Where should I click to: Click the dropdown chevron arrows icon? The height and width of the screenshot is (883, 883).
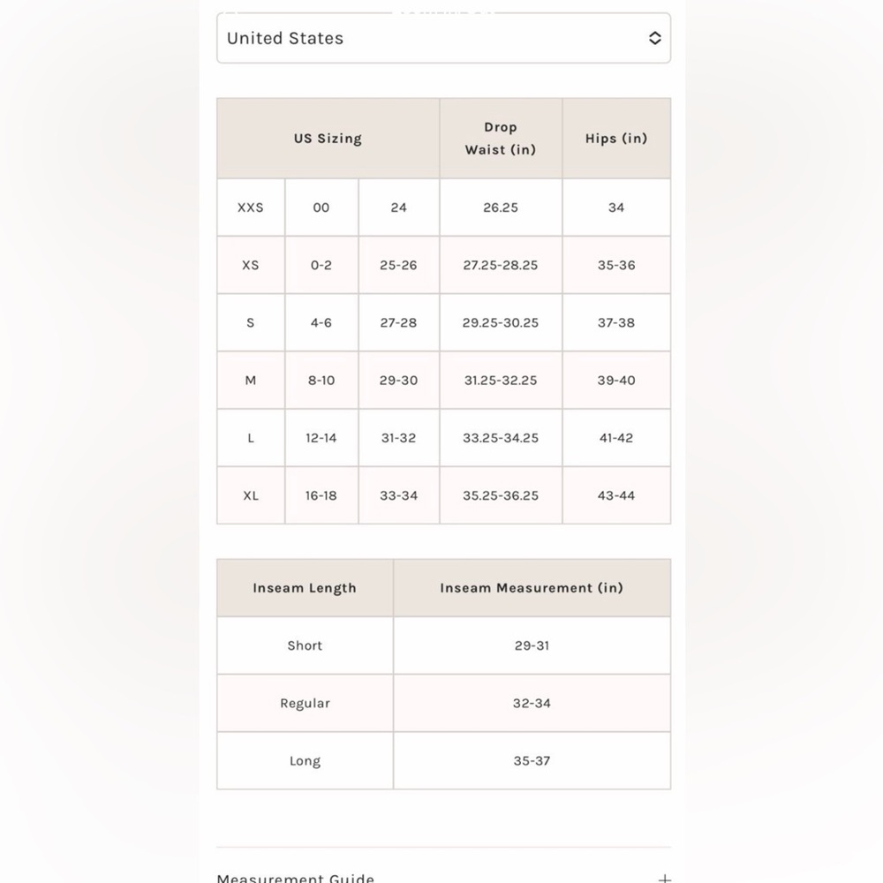coord(654,38)
